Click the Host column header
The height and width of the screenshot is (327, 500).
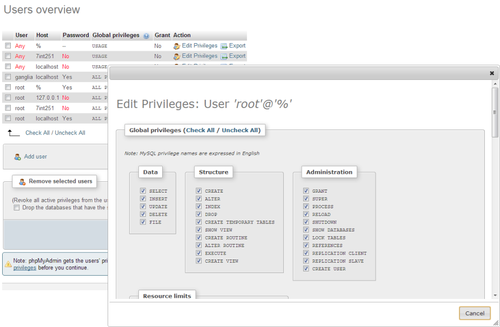point(42,36)
